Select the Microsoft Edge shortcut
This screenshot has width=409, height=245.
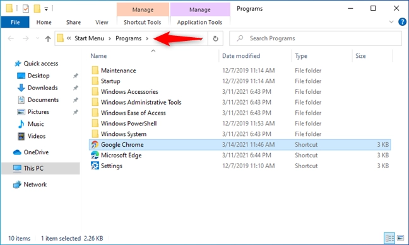click(121, 156)
